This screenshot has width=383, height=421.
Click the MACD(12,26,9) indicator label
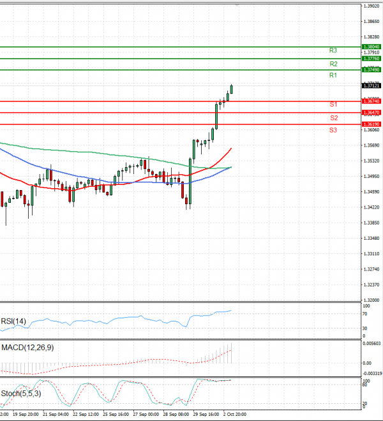(27, 348)
